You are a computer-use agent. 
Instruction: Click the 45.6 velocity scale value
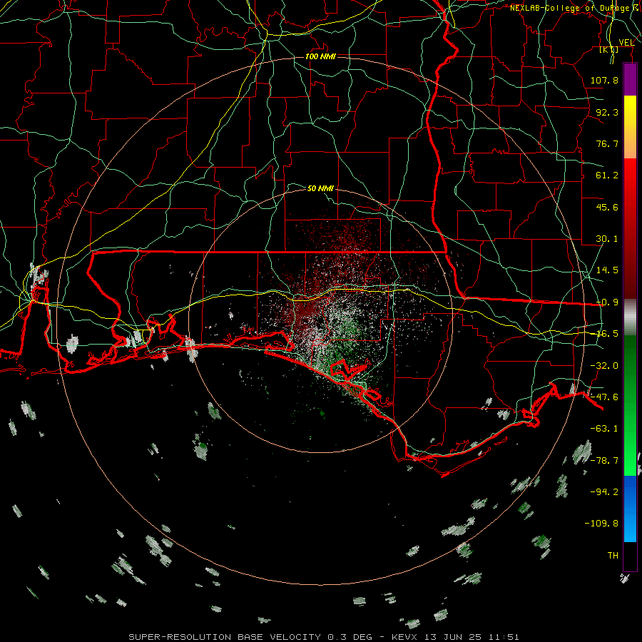pos(607,207)
